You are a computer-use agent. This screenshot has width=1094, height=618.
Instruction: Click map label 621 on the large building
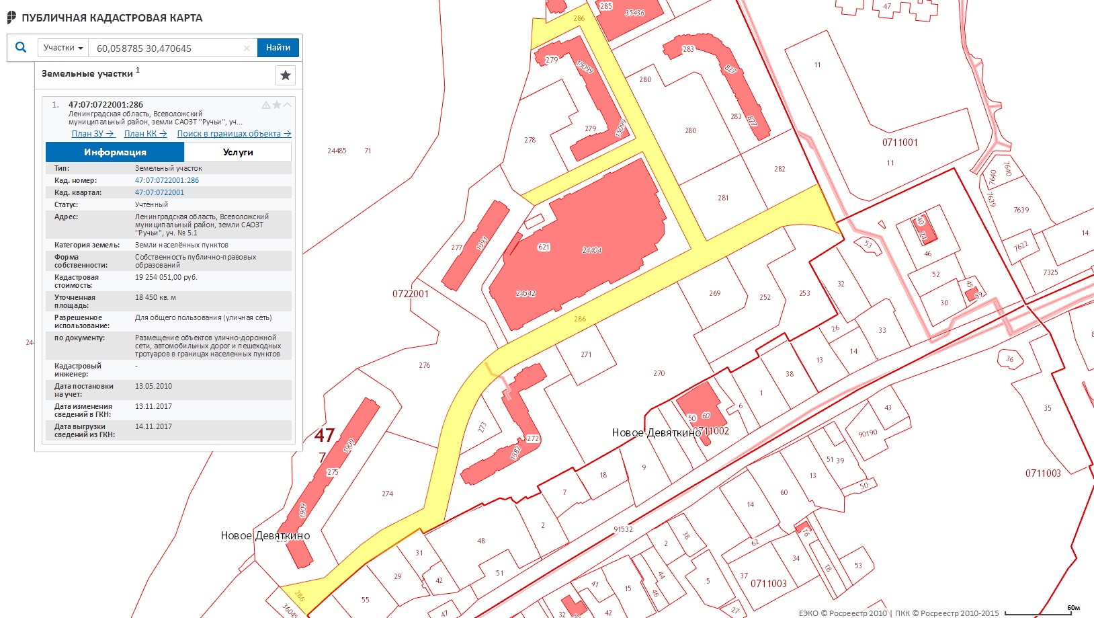[544, 247]
